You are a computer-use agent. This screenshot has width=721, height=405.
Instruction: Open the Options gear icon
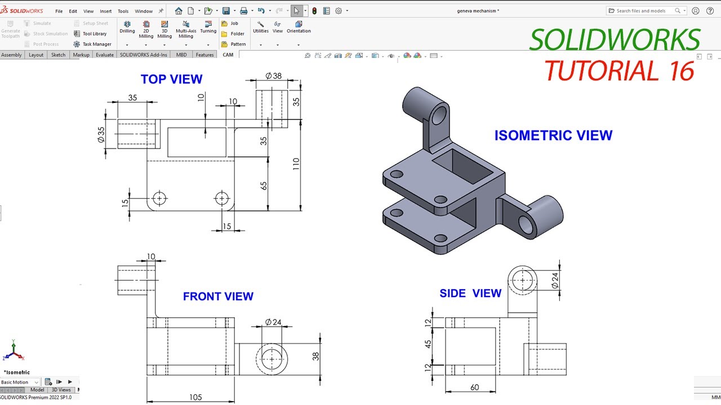click(x=339, y=11)
